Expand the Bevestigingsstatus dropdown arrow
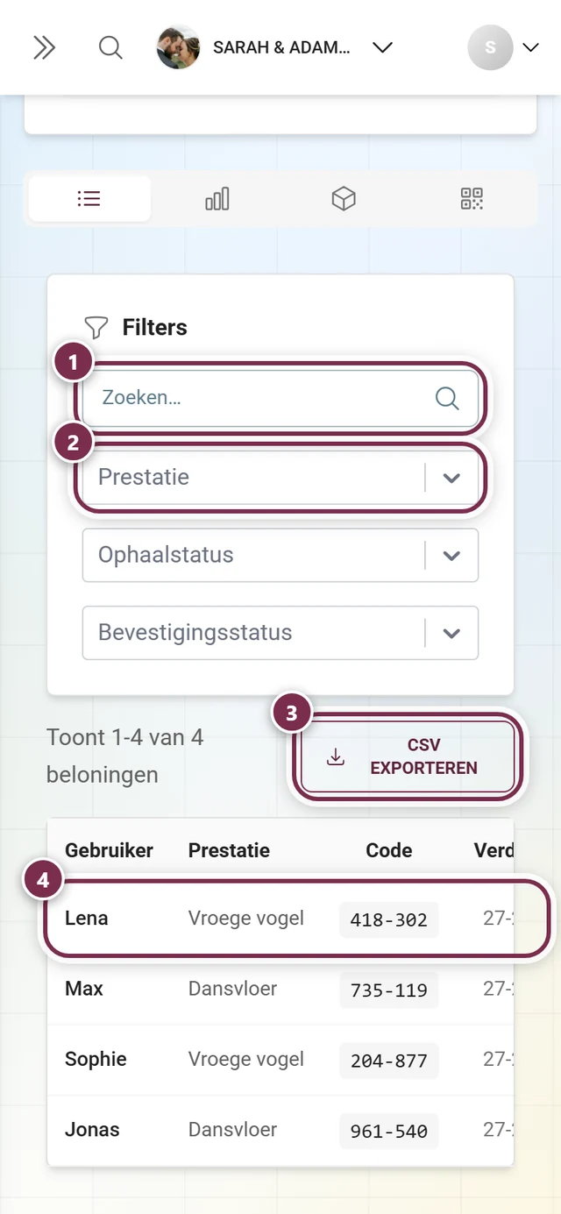This screenshot has height=1214, width=561. click(x=451, y=634)
